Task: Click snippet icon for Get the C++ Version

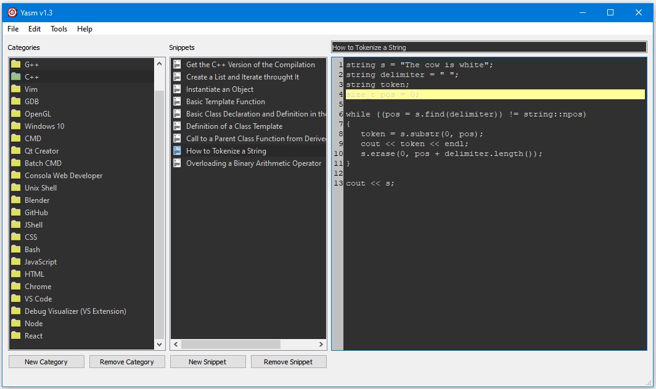Action: click(x=178, y=64)
